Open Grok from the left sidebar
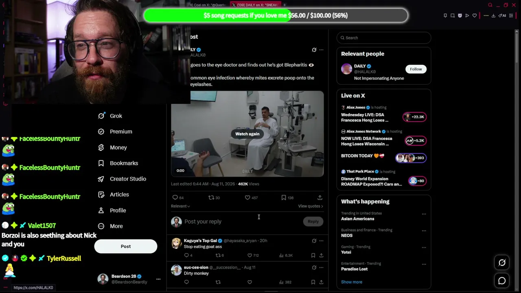 pos(110,116)
